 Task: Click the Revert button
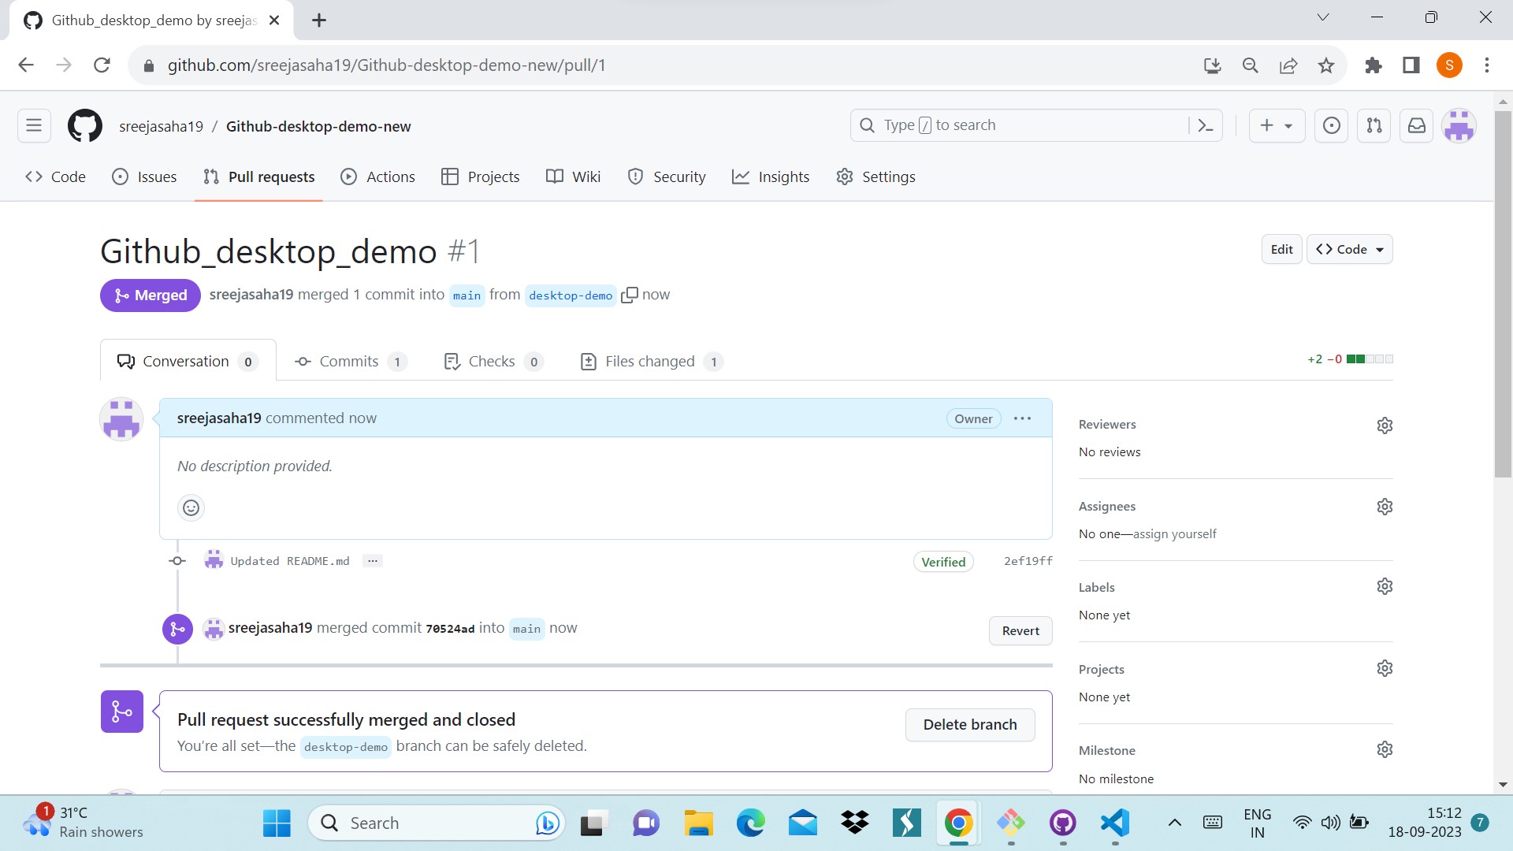pyautogui.click(x=1020, y=631)
